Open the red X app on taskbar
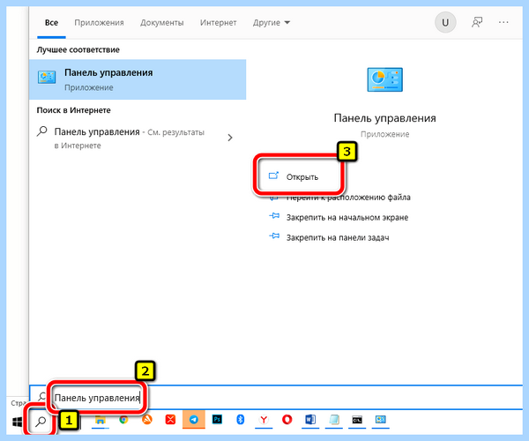Viewport: 529px width, 441px height. click(x=170, y=420)
